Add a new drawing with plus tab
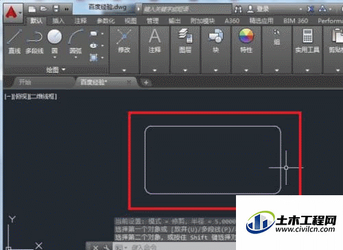 (146, 82)
